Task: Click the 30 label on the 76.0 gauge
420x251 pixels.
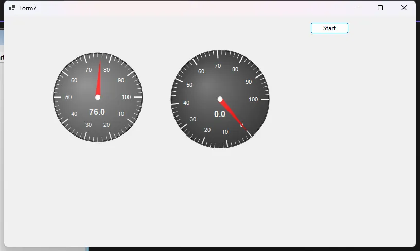Action: (x=89, y=125)
